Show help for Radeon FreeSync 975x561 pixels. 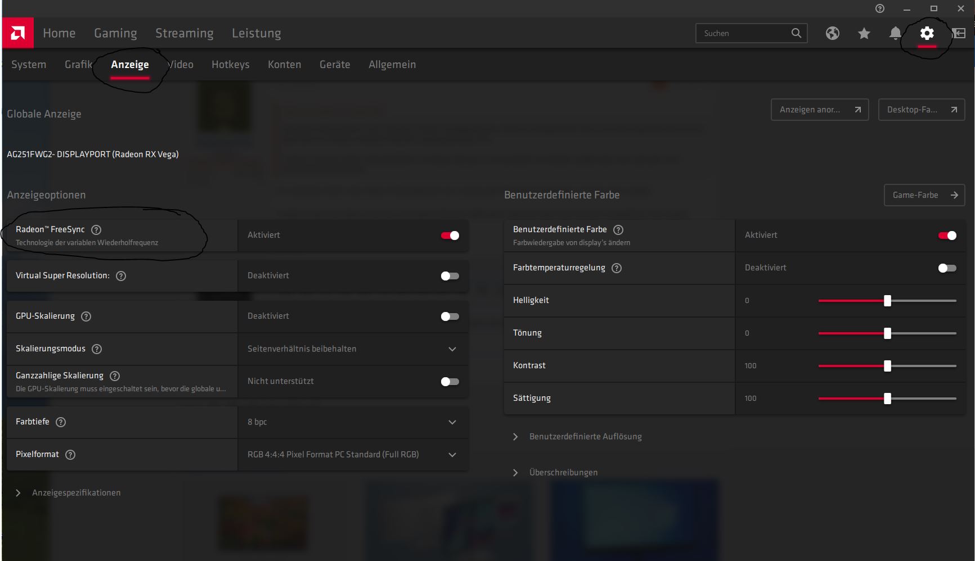pyautogui.click(x=96, y=229)
